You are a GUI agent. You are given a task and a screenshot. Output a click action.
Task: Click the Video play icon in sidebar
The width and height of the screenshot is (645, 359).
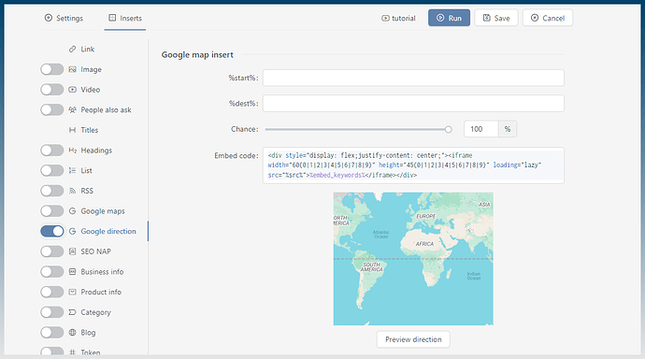pyautogui.click(x=72, y=89)
